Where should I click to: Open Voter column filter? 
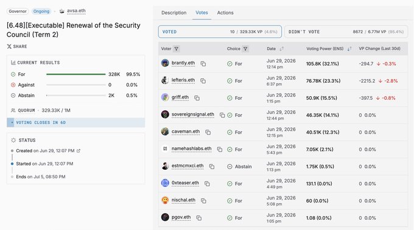177,49
